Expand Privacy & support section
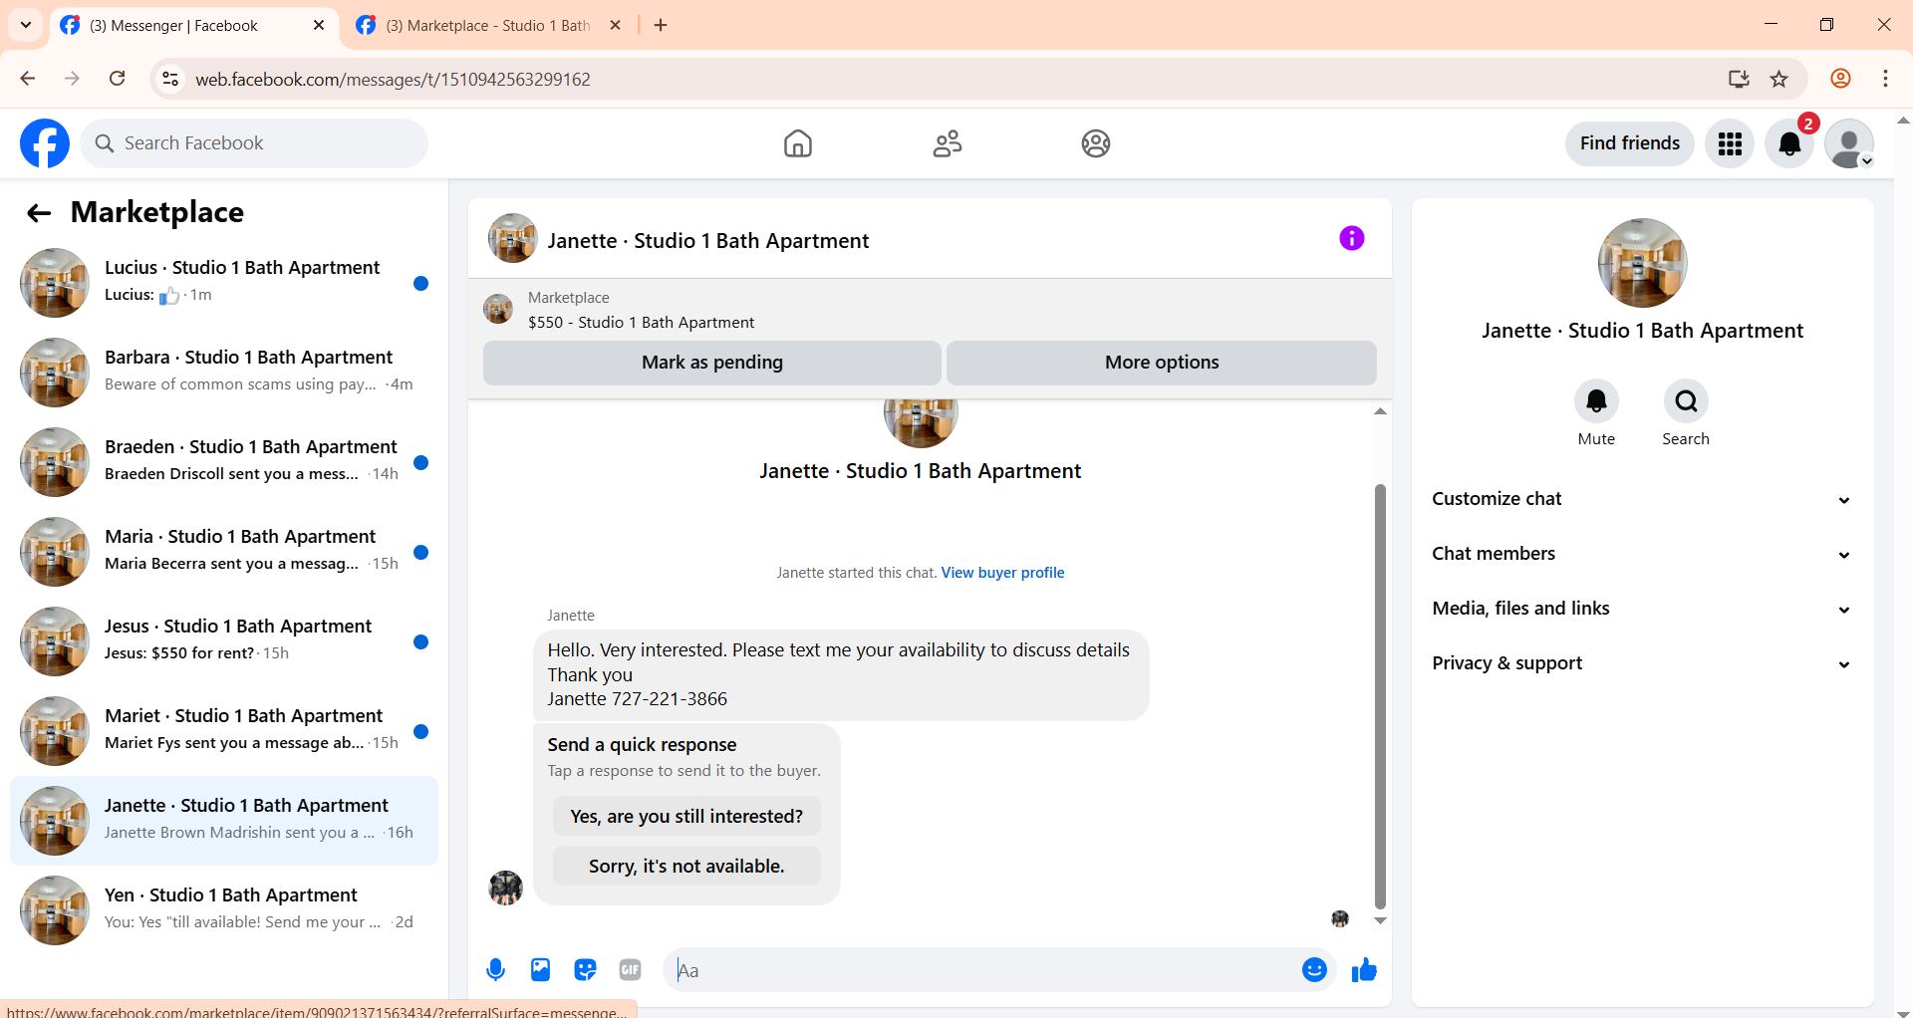Image resolution: width=1913 pixels, height=1018 pixels. [x=1642, y=663]
